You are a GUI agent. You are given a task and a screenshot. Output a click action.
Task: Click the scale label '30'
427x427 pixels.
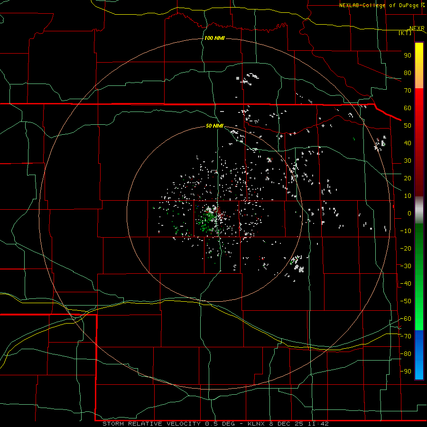408,161
